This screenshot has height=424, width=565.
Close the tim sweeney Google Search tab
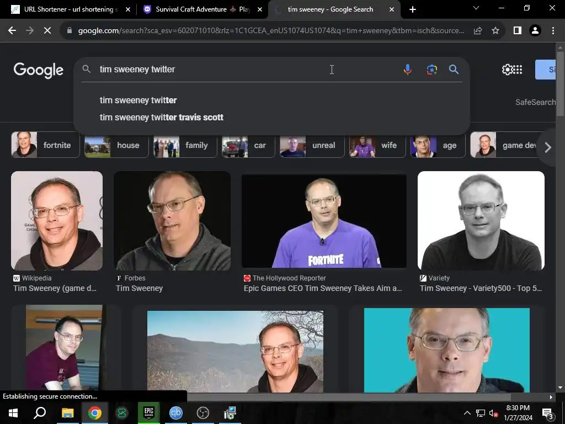[x=392, y=9]
